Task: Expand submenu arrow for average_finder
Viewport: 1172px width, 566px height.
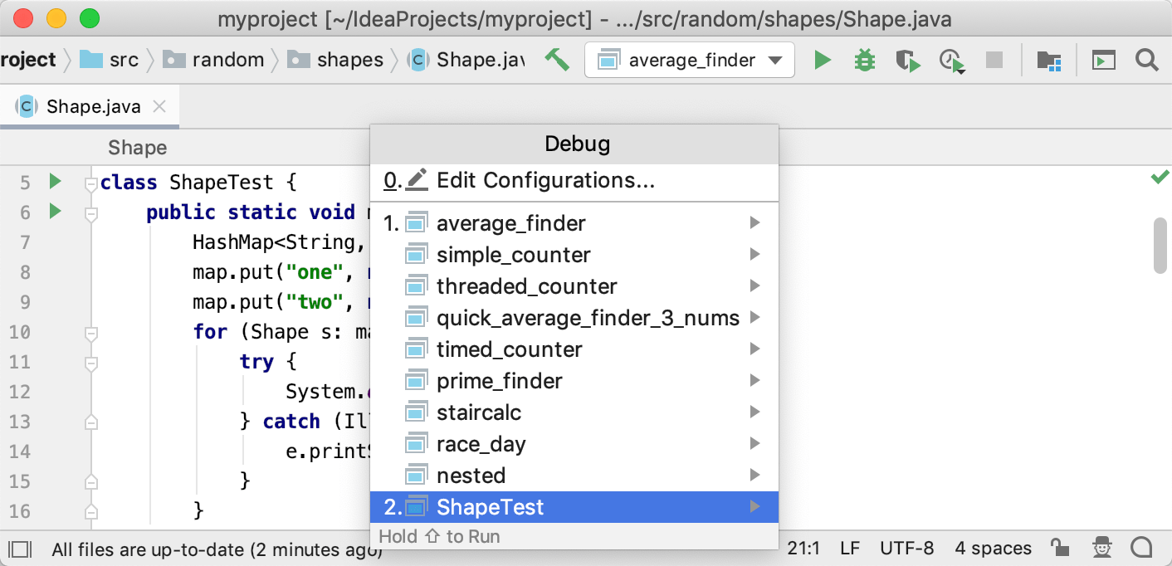Action: coord(754,222)
